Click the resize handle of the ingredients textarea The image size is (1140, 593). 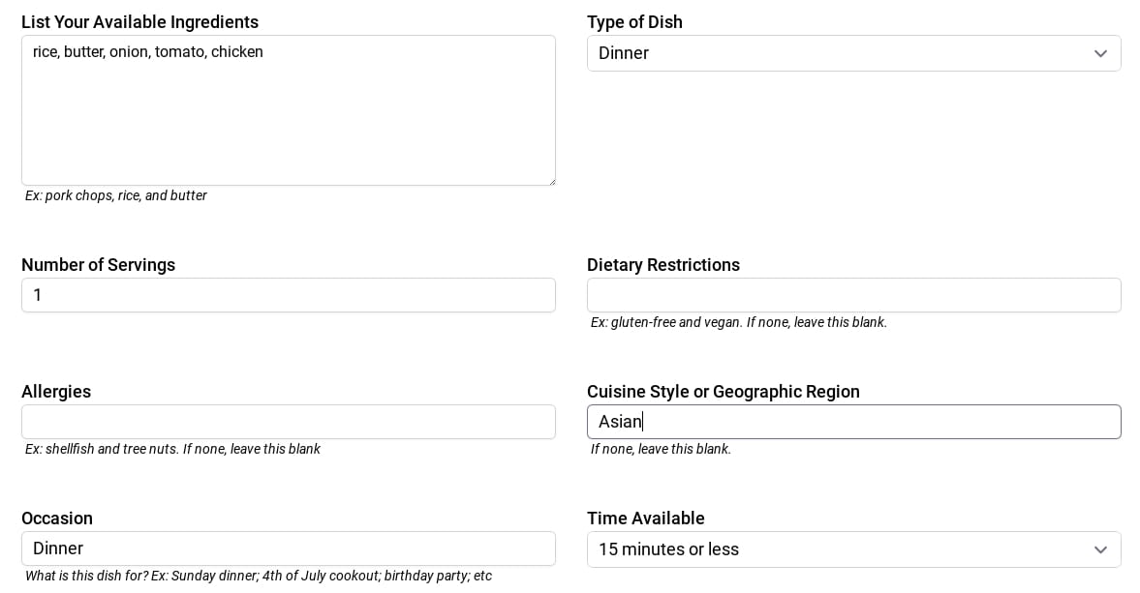pos(551,179)
